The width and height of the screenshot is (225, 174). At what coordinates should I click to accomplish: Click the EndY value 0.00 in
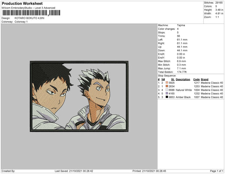click(181, 57)
